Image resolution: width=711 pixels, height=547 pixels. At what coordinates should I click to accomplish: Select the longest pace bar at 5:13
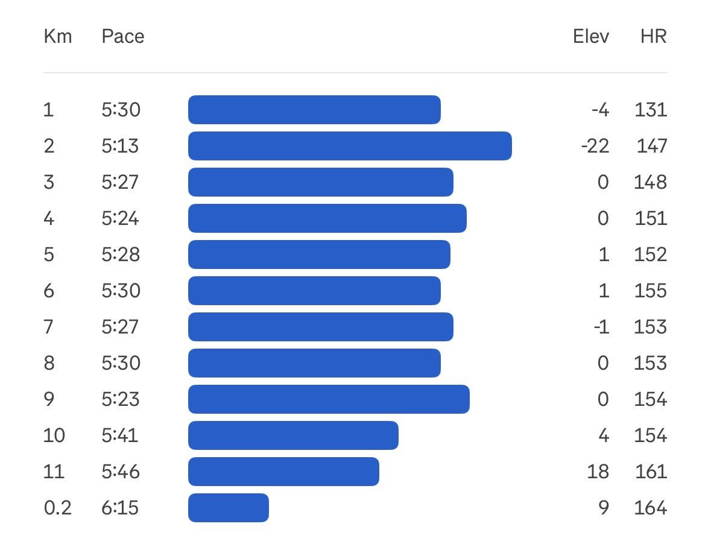tap(350, 146)
